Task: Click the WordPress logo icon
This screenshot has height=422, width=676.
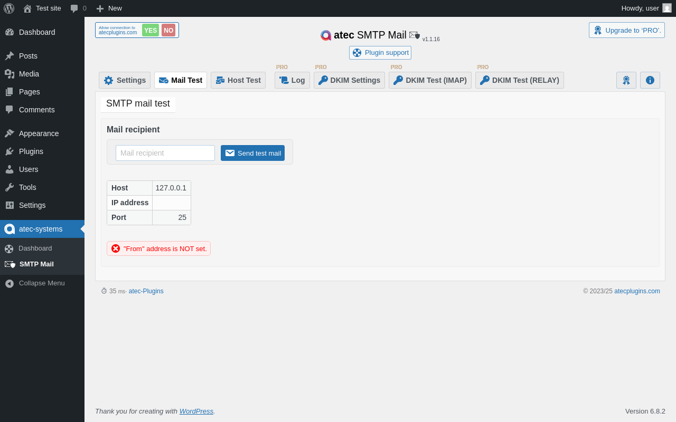Action: click(x=9, y=8)
